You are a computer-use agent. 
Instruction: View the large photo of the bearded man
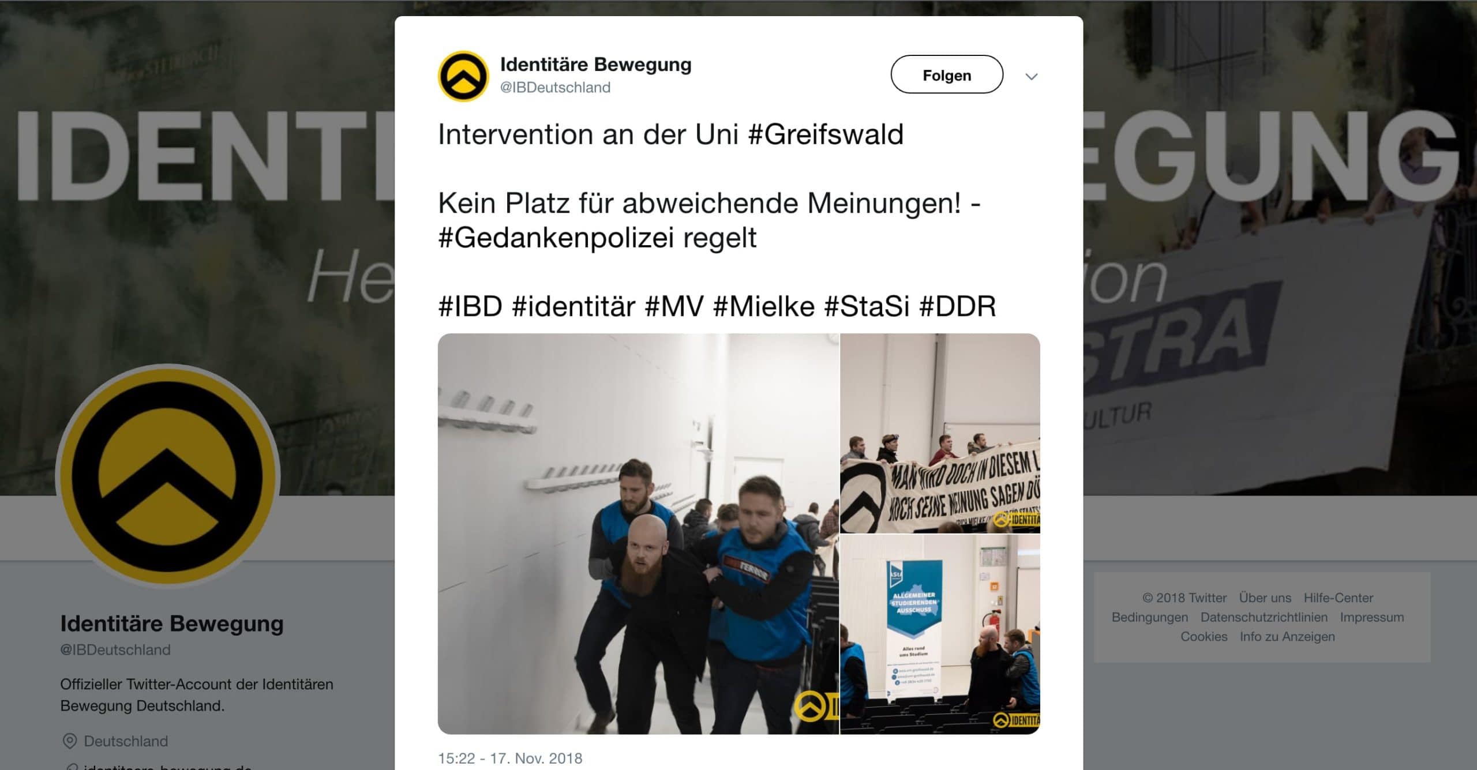click(x=638, y=534)
